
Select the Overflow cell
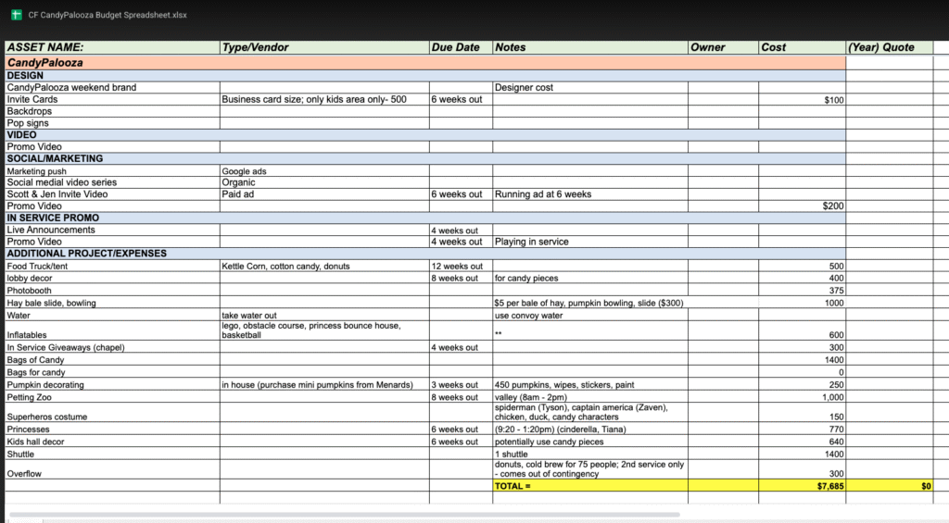point(112,470)
